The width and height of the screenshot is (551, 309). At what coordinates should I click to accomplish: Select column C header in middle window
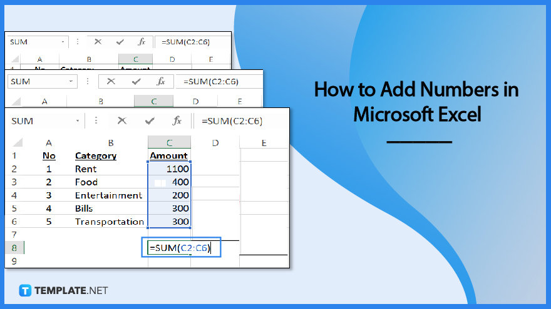click(x=153, y=101)
